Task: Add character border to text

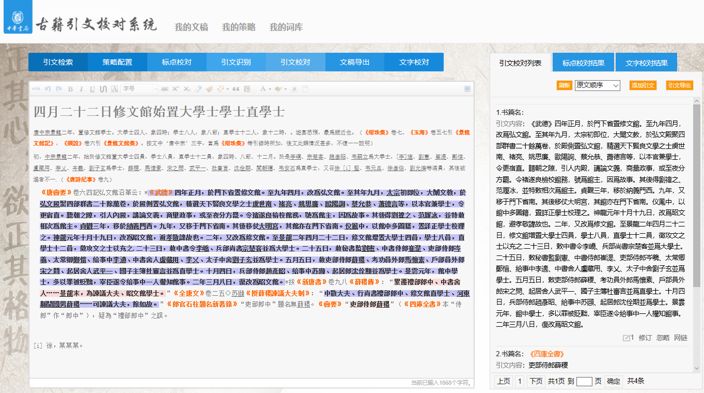Action: click(115, 89)
